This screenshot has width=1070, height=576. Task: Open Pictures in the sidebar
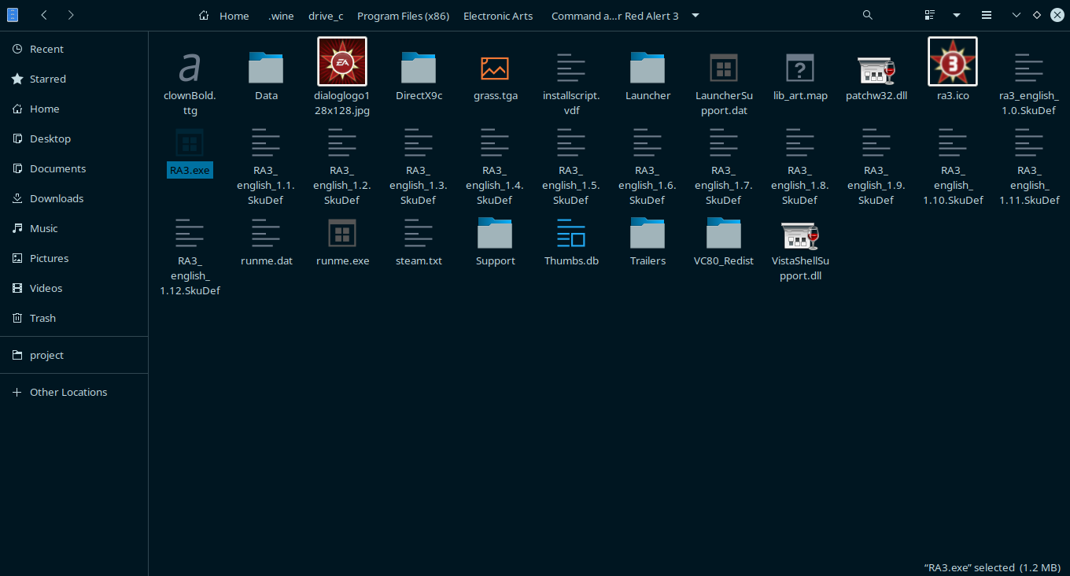pos(74,258)
